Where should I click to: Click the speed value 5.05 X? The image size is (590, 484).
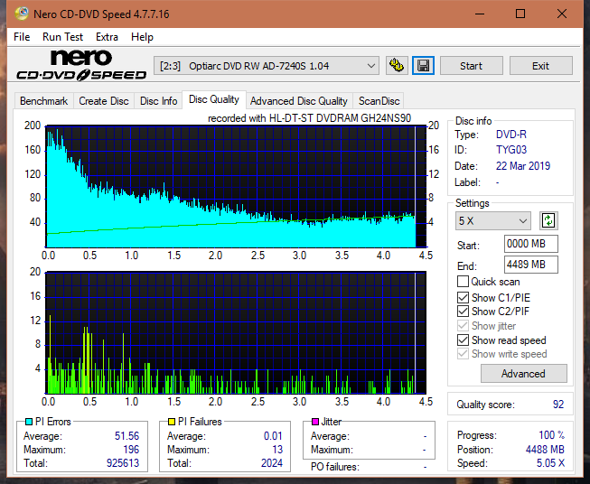click(550, 463)
